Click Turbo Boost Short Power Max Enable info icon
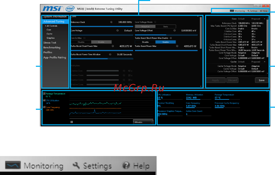Image resolution: width=275 pixels, height=175 pixels. [171, 38]
